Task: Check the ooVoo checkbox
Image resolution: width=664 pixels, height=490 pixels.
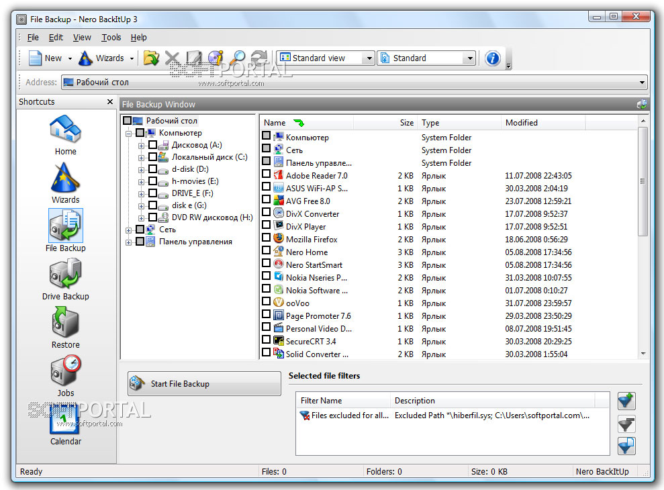Action: tap(266, 301)
